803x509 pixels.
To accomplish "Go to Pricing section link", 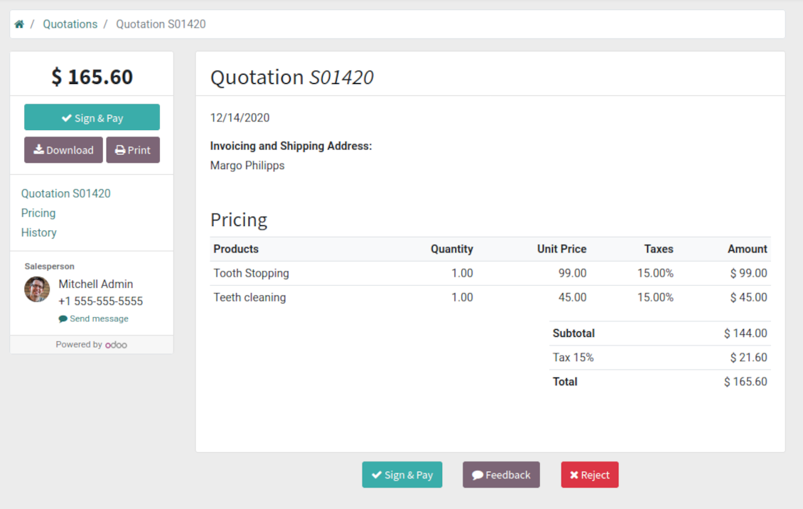I will click(x=38, y=213).
